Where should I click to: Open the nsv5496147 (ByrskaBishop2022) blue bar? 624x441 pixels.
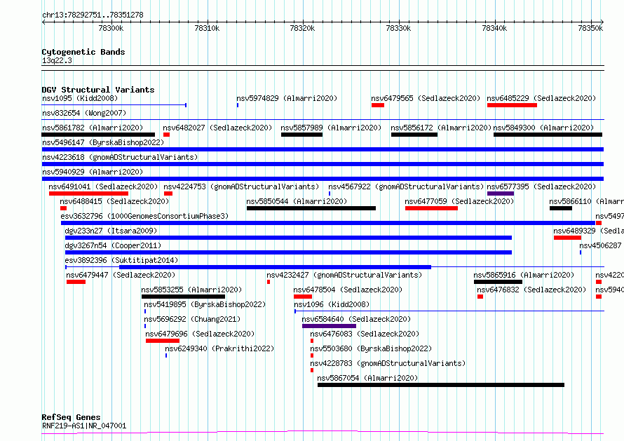tap(323, 149)
